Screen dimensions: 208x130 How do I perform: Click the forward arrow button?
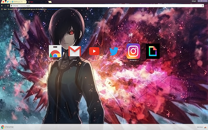(x=5, y=6)
